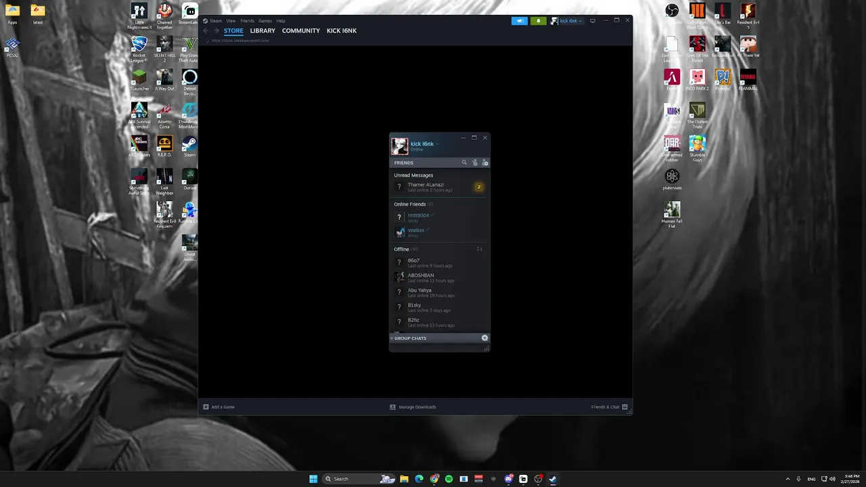Open the kick i6nk account dropdown in the Steam title bar
This screenshot has height=487, width=866.
point(567,21)
